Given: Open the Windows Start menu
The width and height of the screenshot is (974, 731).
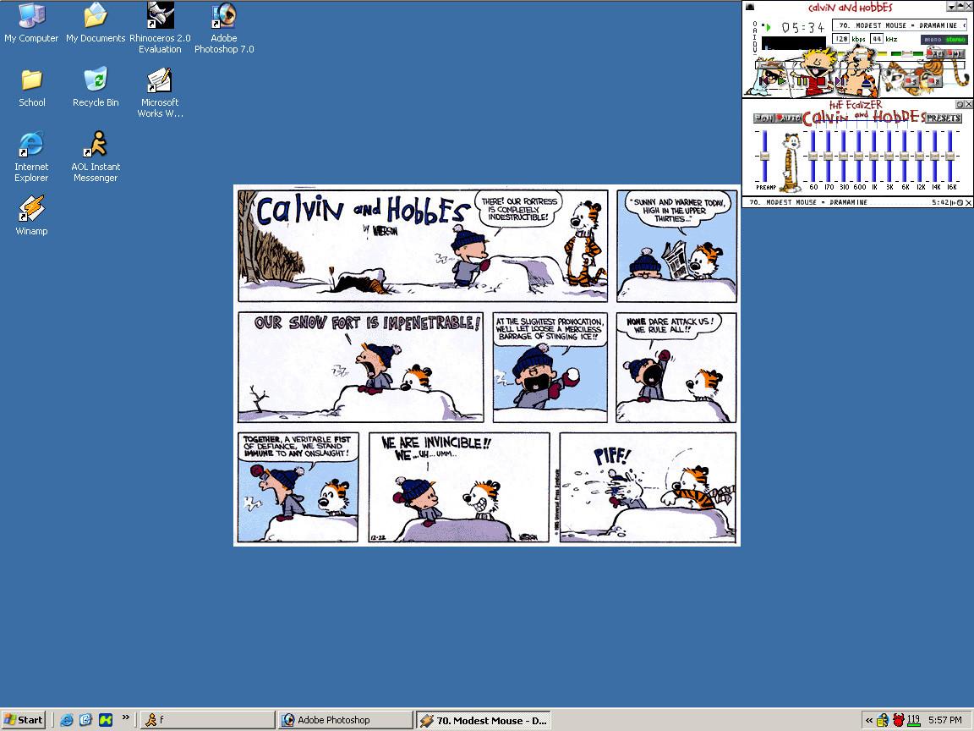Looking at the screenshot, I should [x=25, y=720].
